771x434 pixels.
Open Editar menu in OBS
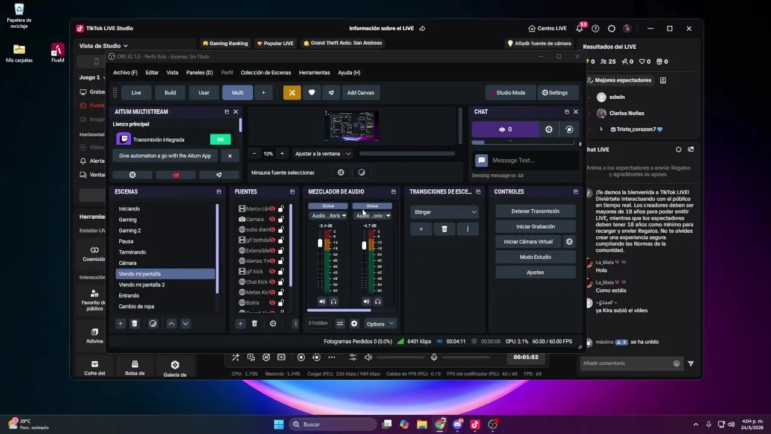pos(152,72)
